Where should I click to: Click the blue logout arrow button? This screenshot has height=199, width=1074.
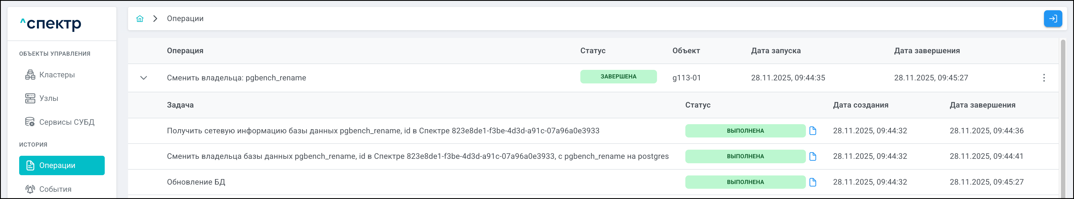pos(1052,19)
